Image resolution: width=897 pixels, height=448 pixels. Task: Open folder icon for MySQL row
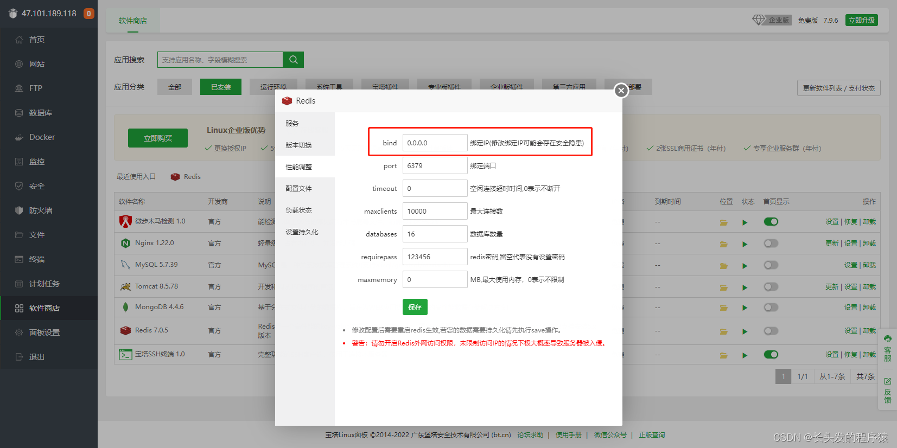(x=723, y=266)
